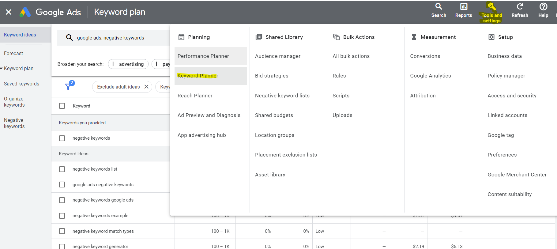Open Keyword ideas in the sidebar

point(20,35)
